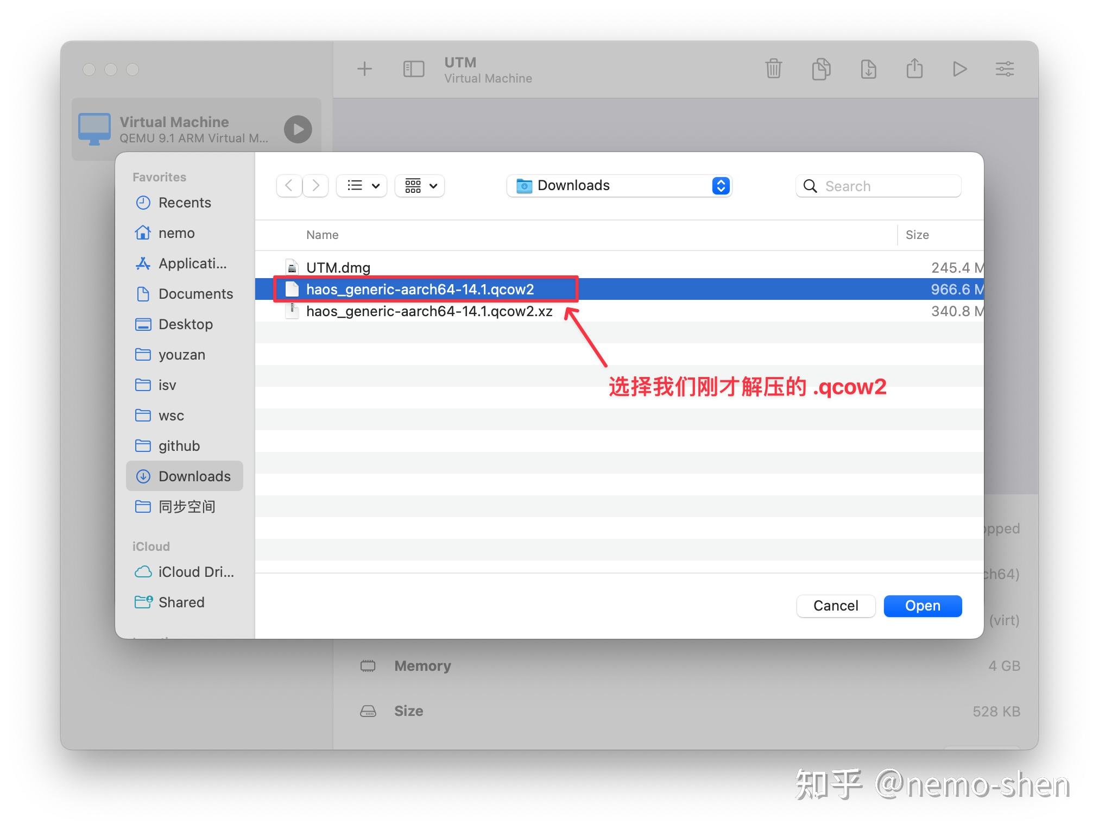This screenshot has width=1099, height=830.
Task: Select the Recents sidebar item
Action: coord(185,203)
